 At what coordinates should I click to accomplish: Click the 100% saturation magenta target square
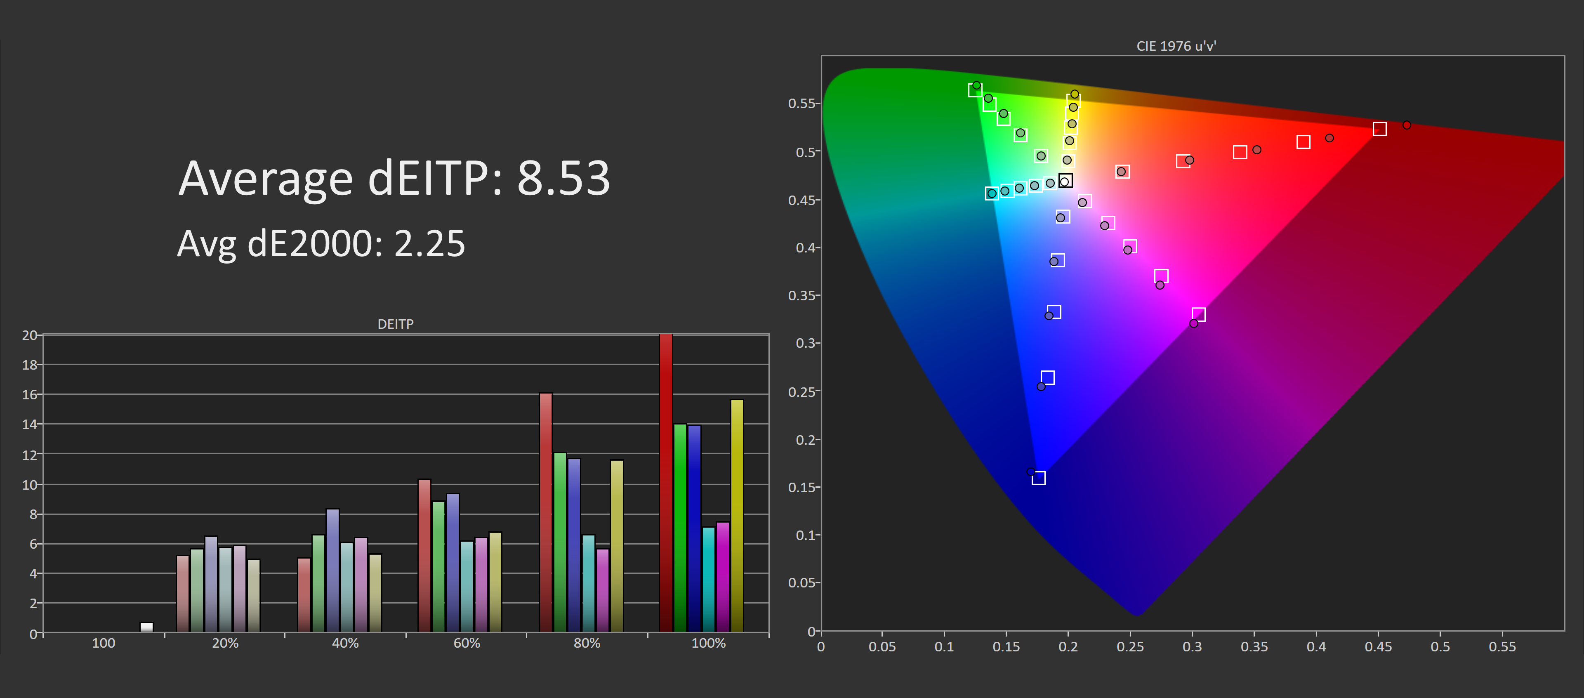(1198, 314)
